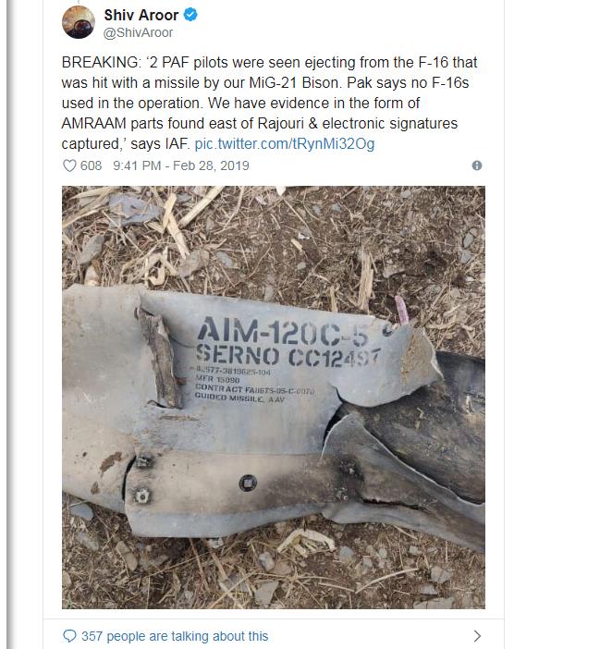Open the Shiv Aroor display name

(141, 15)
